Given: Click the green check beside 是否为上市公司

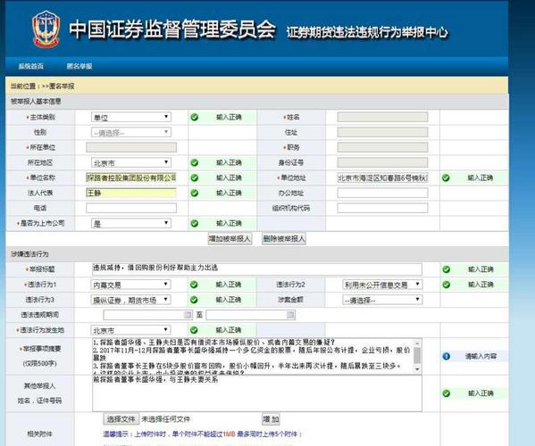Looking at the screenshot, I should 195,224.
